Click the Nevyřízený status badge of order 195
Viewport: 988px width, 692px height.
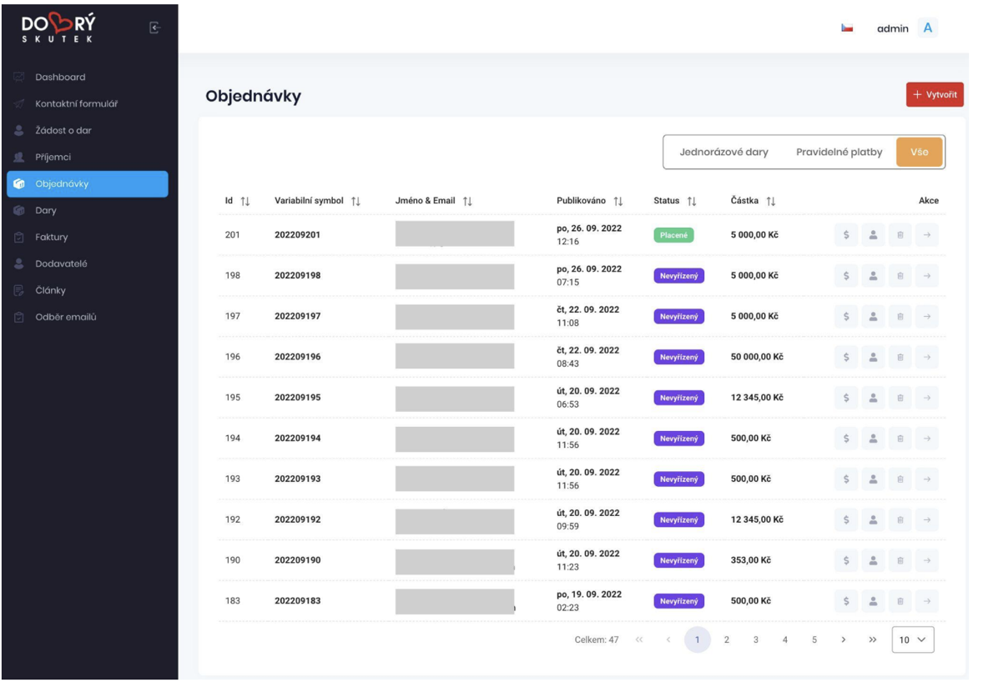point(678,398)
